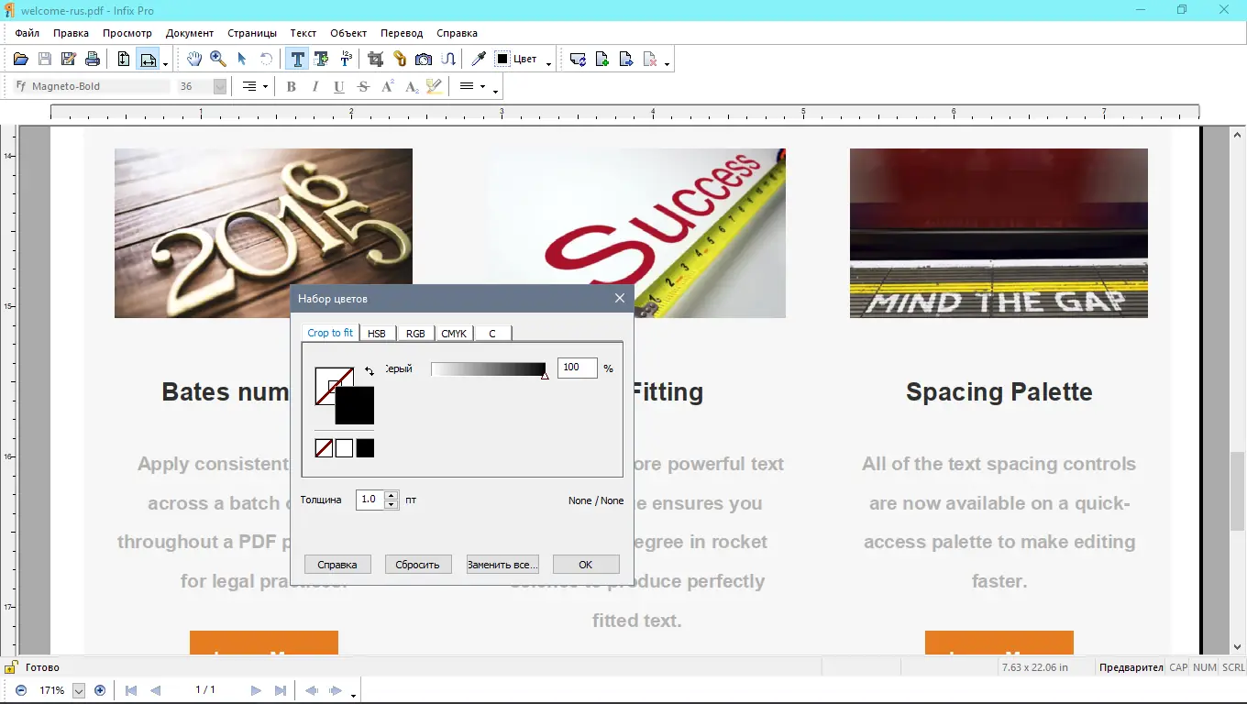Toggle bold text formatting
1247x704 pixels.
click(291, 86)
